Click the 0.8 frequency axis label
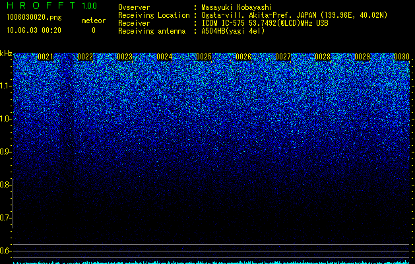The width and height of the screenshot is (415, 264). [5, 185]
